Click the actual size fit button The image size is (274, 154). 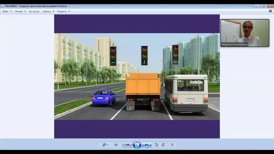(116, 145)
